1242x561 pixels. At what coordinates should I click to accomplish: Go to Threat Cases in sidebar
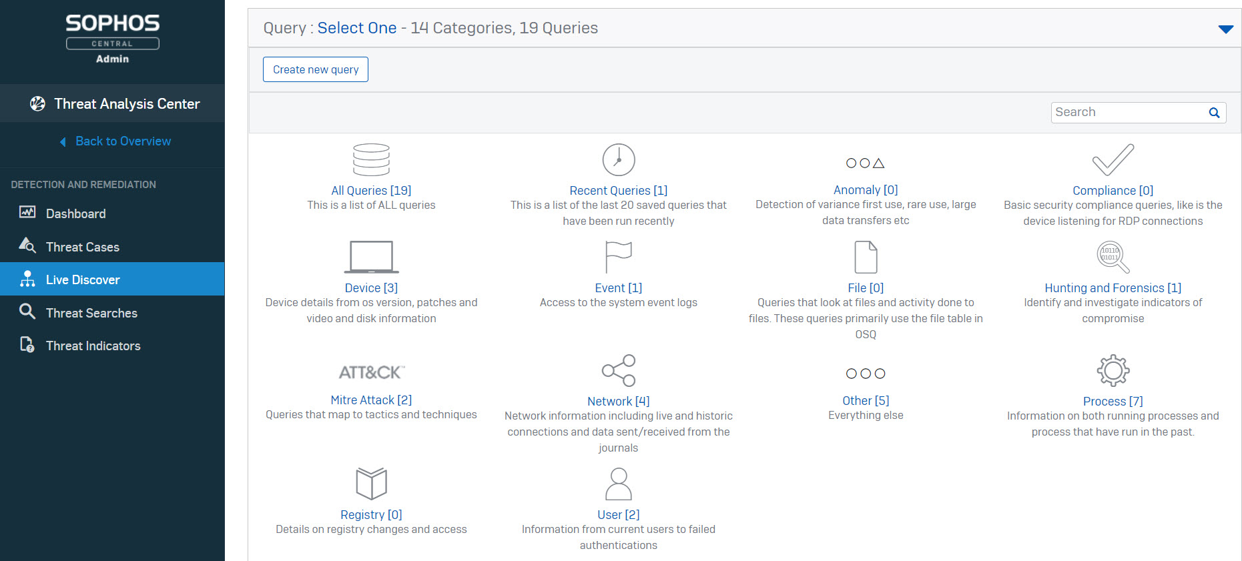tap(82, 247)
